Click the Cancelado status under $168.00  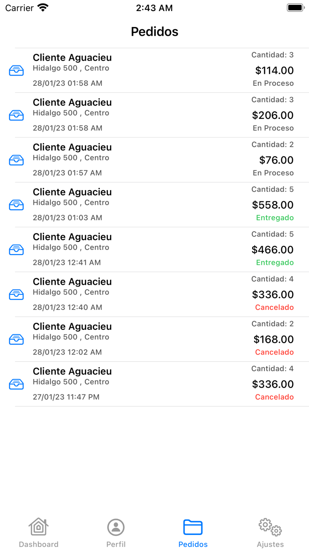[x=274, y=352]
